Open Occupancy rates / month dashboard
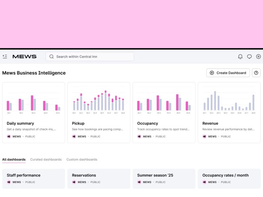Image resolution: width=263 pixels, height=197 pixels. click(x=229, y=178)
